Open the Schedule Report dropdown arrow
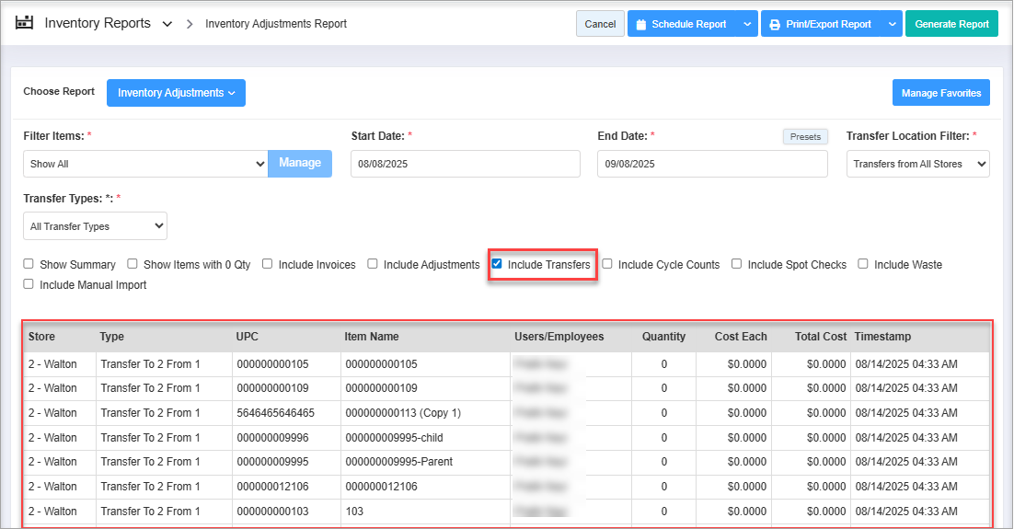Screen dimensions: 1014x529 (746, 25)
